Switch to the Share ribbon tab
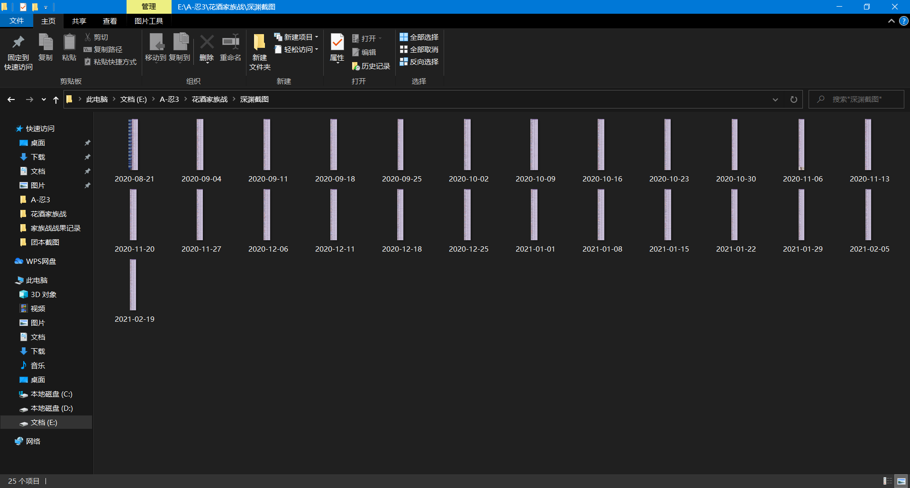The image size is (910, 488). 79,21
